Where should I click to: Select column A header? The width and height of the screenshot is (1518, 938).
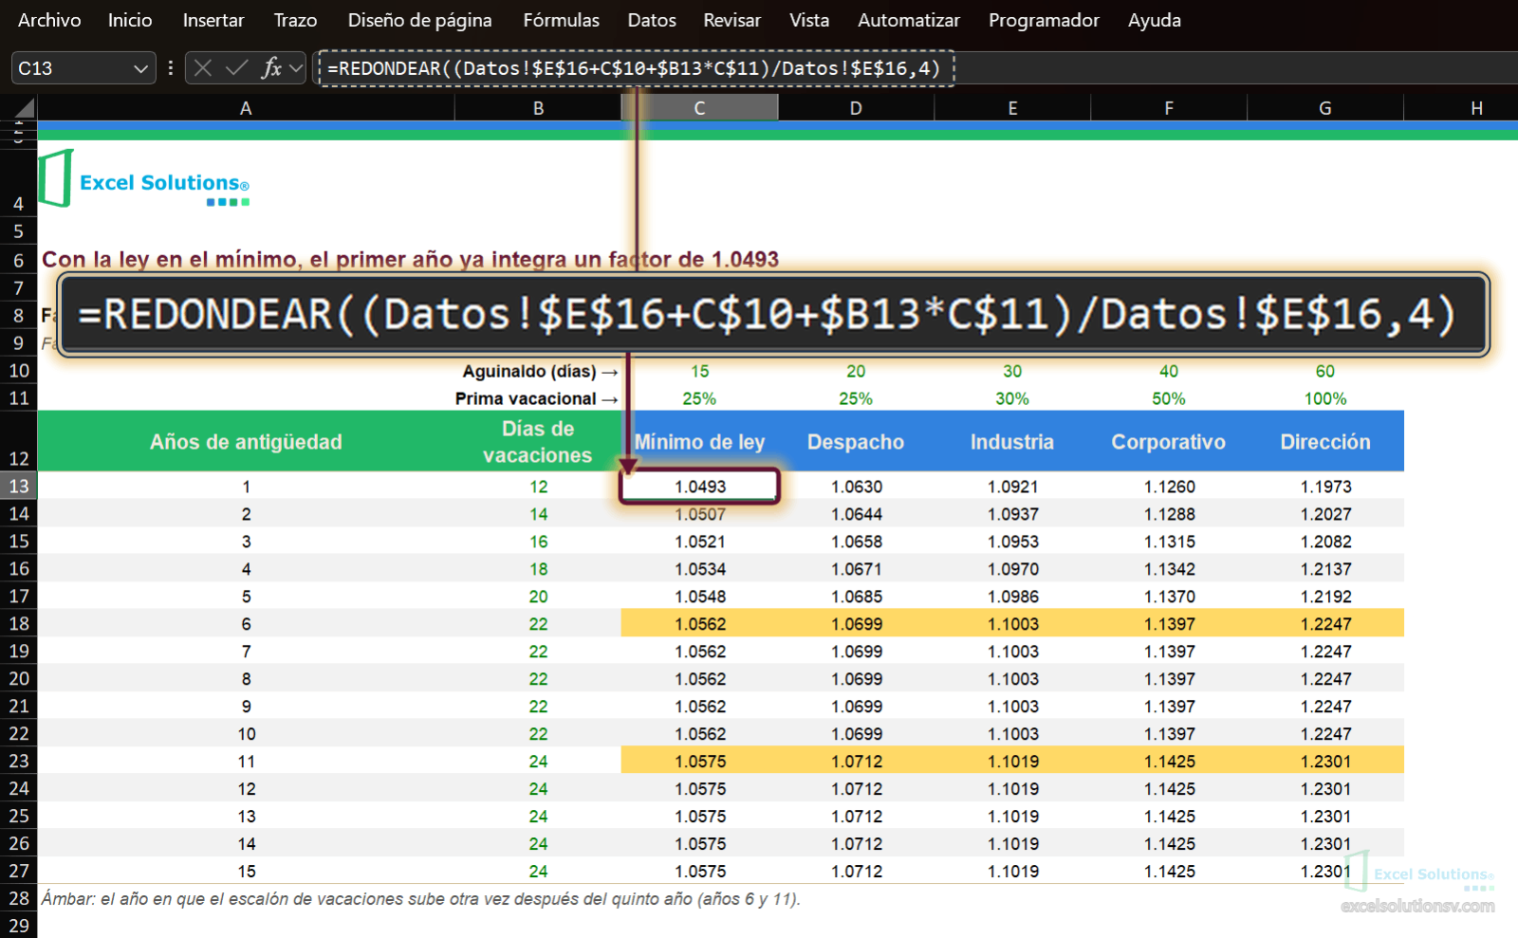coord(246,108)
